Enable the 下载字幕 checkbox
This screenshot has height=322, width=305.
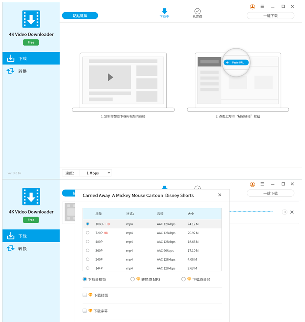coord(85,311)
